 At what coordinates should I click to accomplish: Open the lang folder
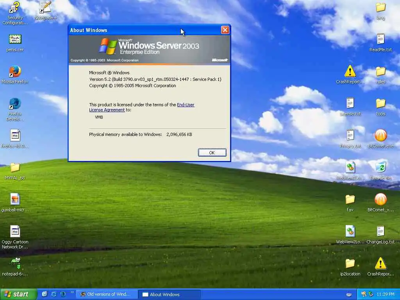click(380, 11)
